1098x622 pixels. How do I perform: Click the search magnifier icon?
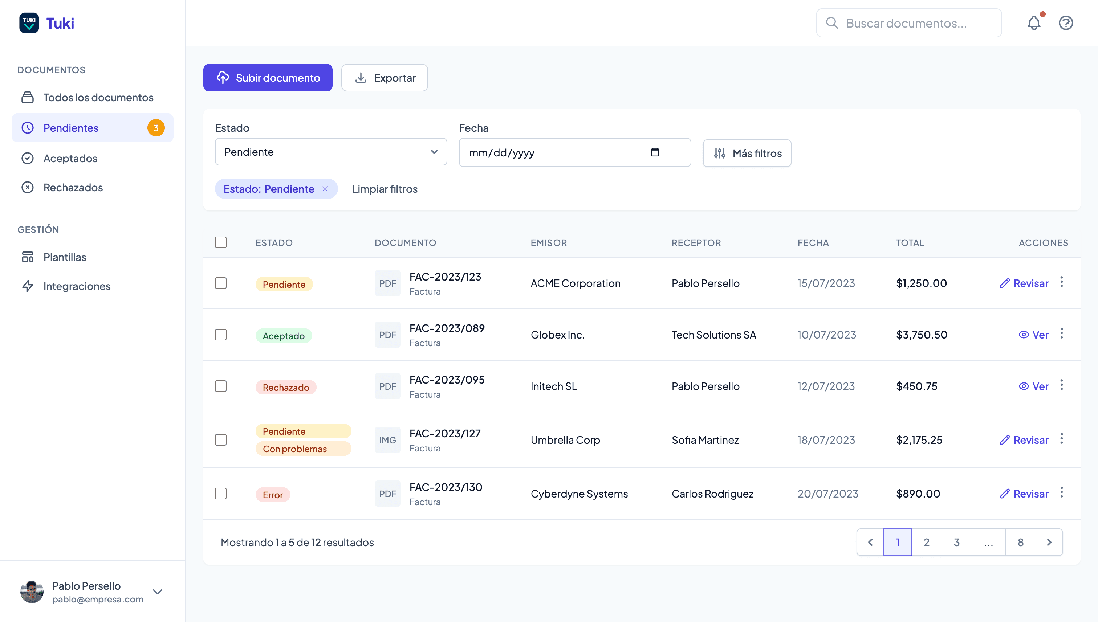coord(833,22)
